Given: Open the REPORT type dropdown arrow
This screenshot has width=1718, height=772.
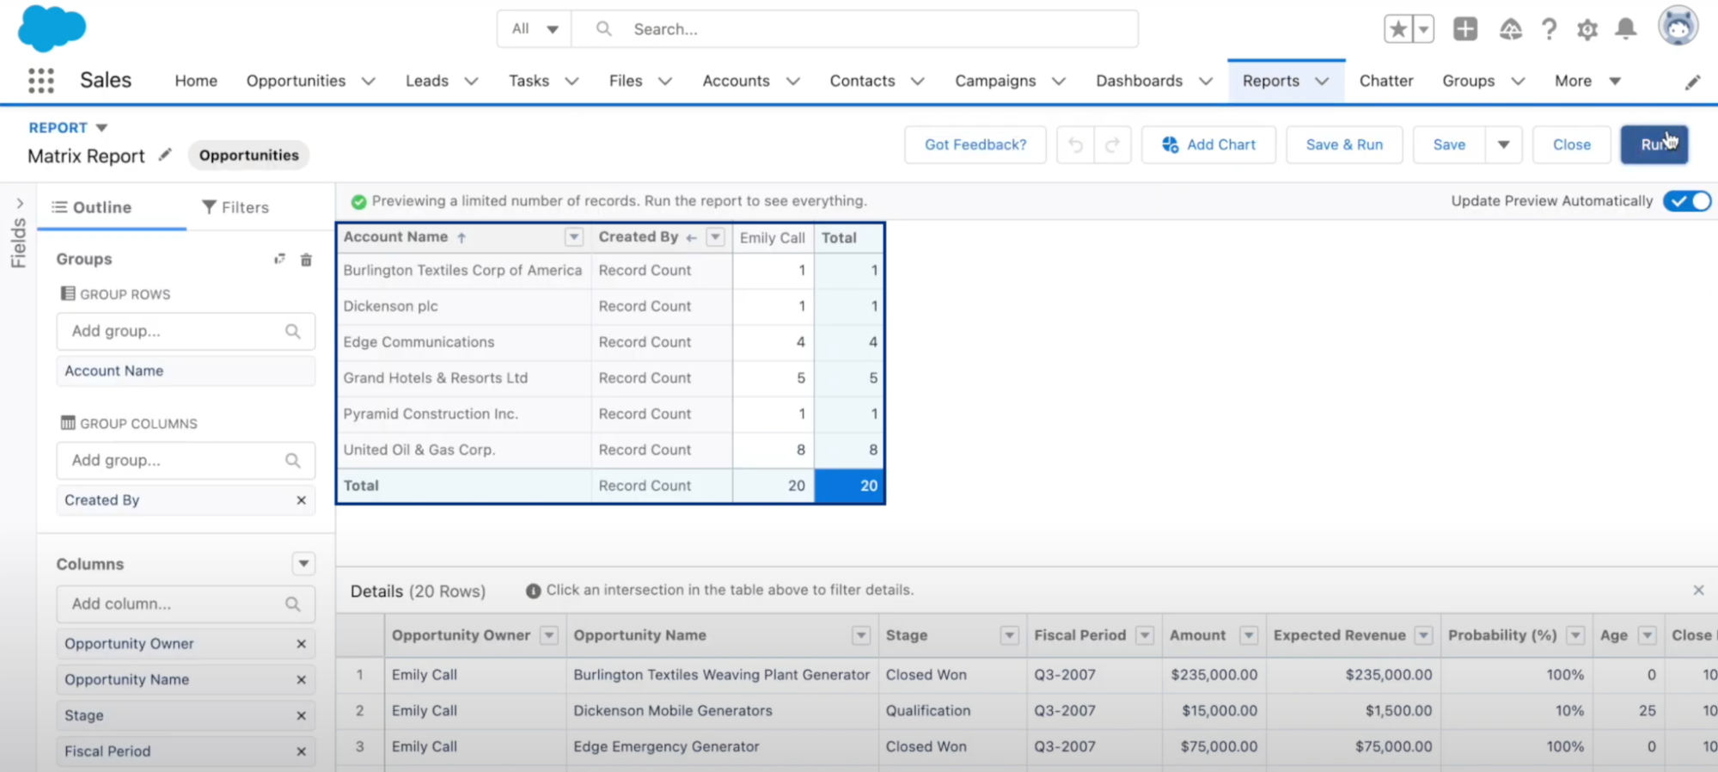Looking at the screenshot, I should [x=101, y=127].
